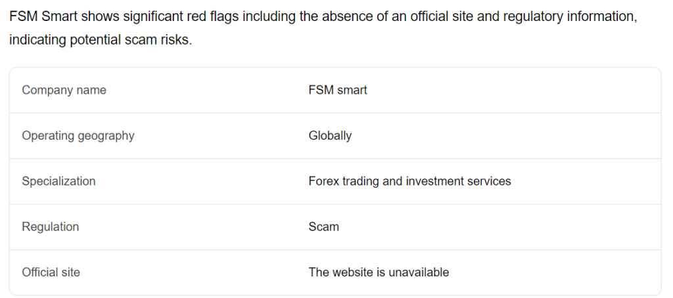Click the word 'regulatory information' in paragraph
The width and height of the screenshot is (673, 298).
pyautogui.click(x=570, y=16)
